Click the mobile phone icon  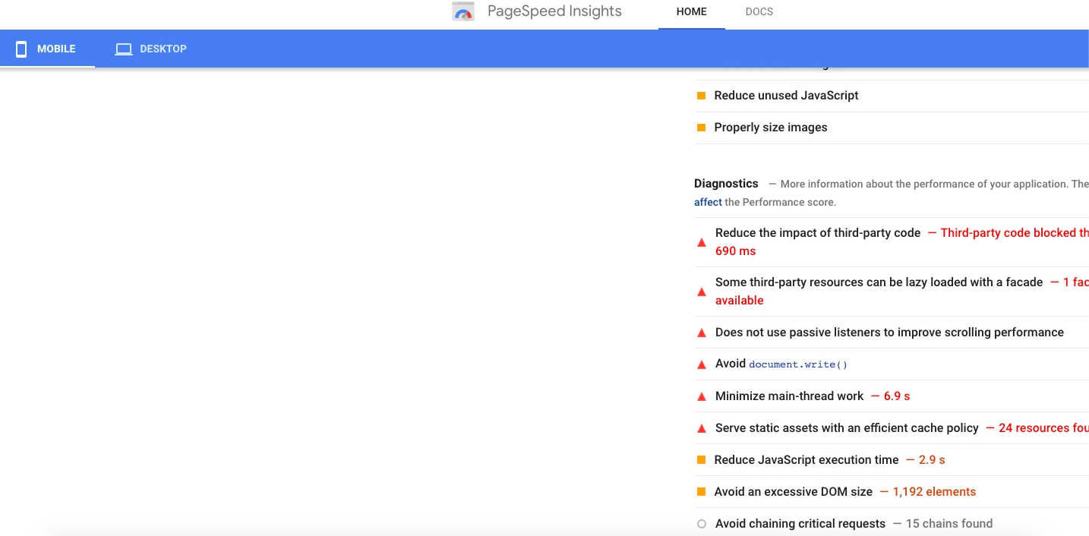click(21, 49)
